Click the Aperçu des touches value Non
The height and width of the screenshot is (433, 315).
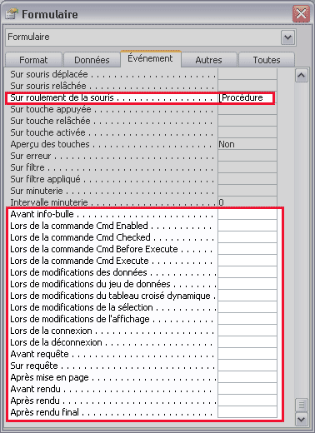tap(247, 144)
